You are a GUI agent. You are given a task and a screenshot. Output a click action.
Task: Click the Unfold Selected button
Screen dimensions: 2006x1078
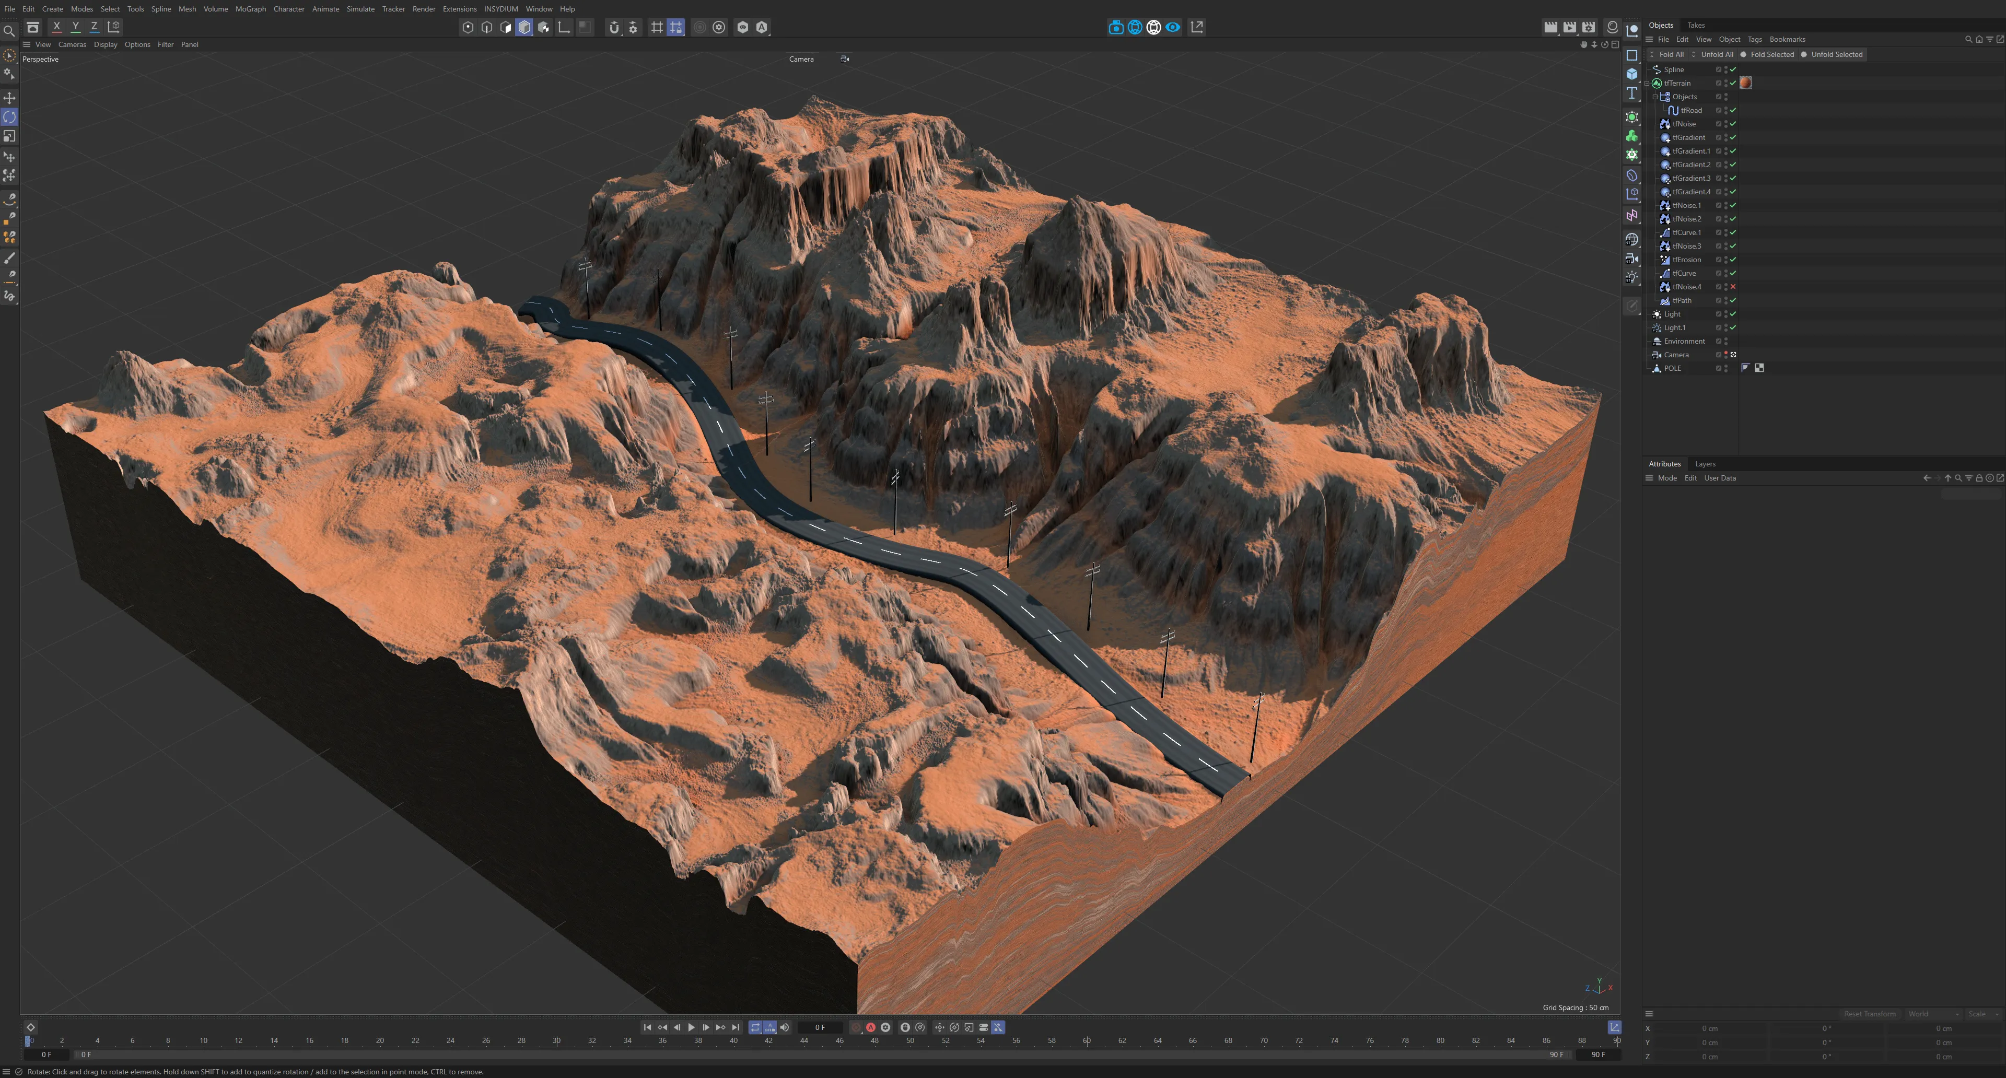tap(1836, 54)
